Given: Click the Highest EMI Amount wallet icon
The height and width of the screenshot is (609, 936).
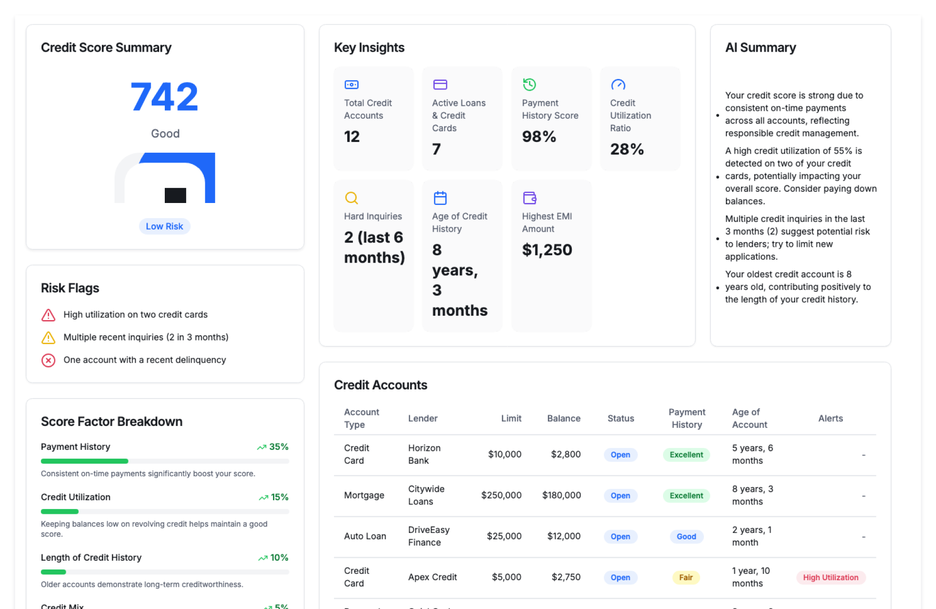Looking at the screenshot, I should coord(529,198).
